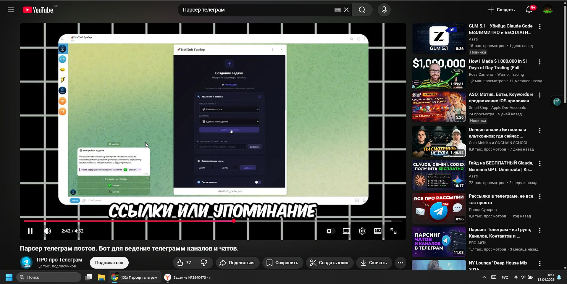Open options menu for Ончейн анализ Биткоина video
The image size is (567, 284).
coord(540,130)
